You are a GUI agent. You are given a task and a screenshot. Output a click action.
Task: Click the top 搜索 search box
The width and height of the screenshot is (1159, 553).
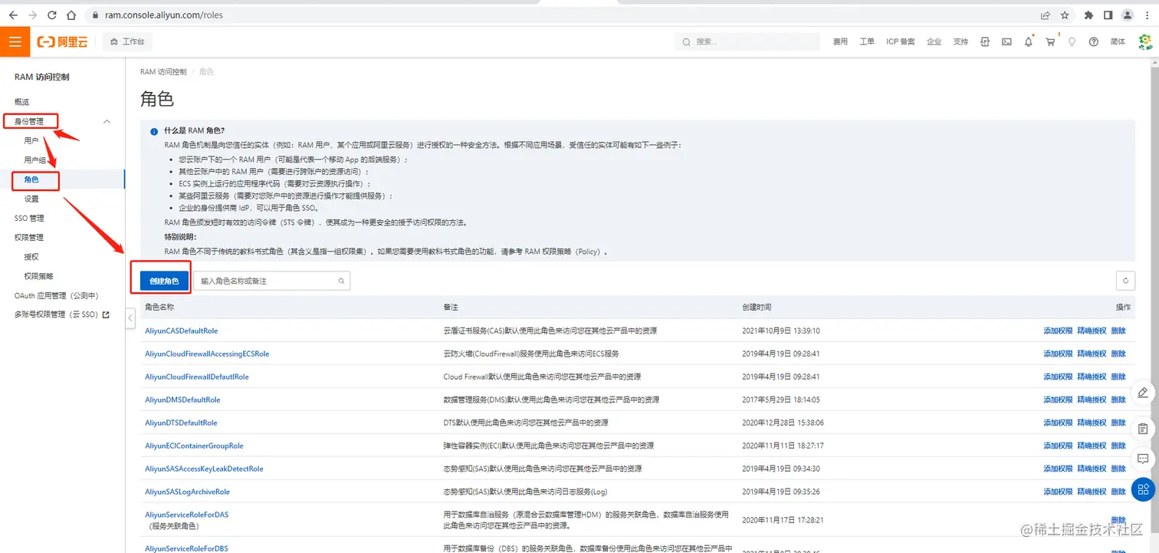point(747,41)
